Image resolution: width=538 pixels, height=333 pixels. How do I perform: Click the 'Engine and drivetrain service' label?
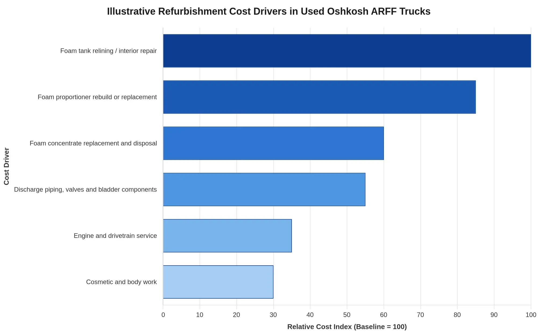(x=115, y=236)
